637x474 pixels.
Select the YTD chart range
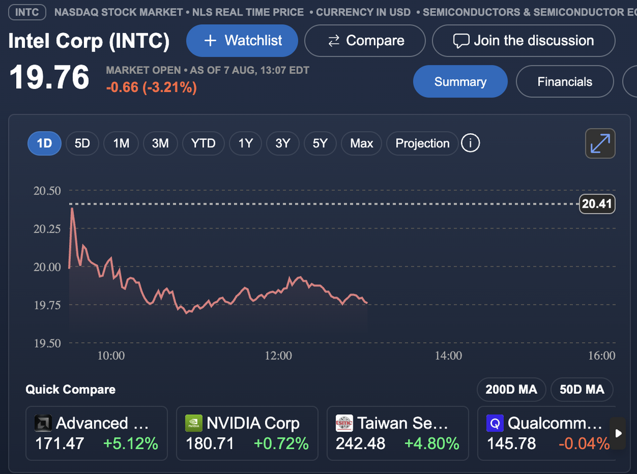pyautogui.click(x=203, y=143)
